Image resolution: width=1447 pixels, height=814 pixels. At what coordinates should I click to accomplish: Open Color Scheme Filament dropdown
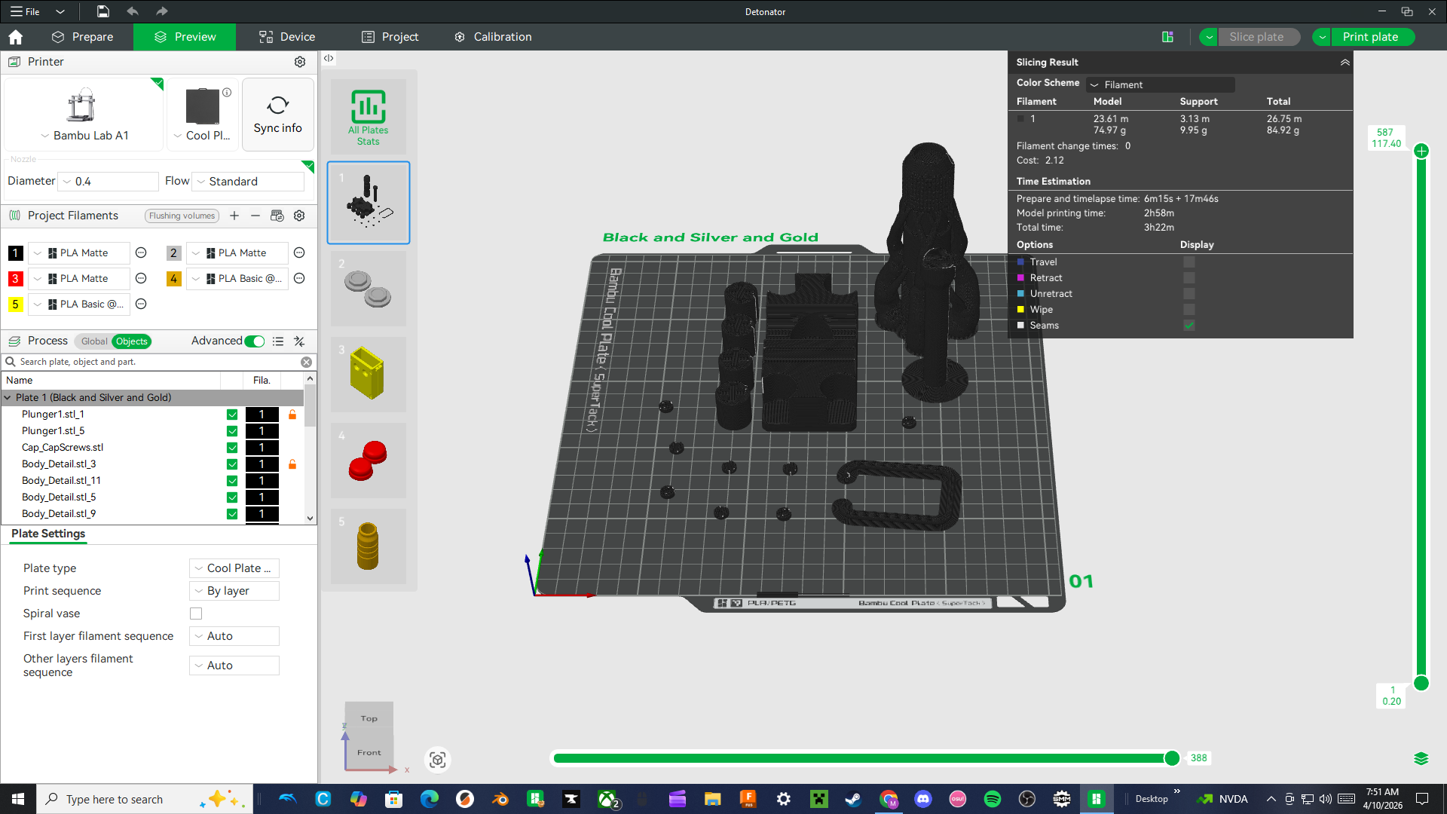[1161, 84]
